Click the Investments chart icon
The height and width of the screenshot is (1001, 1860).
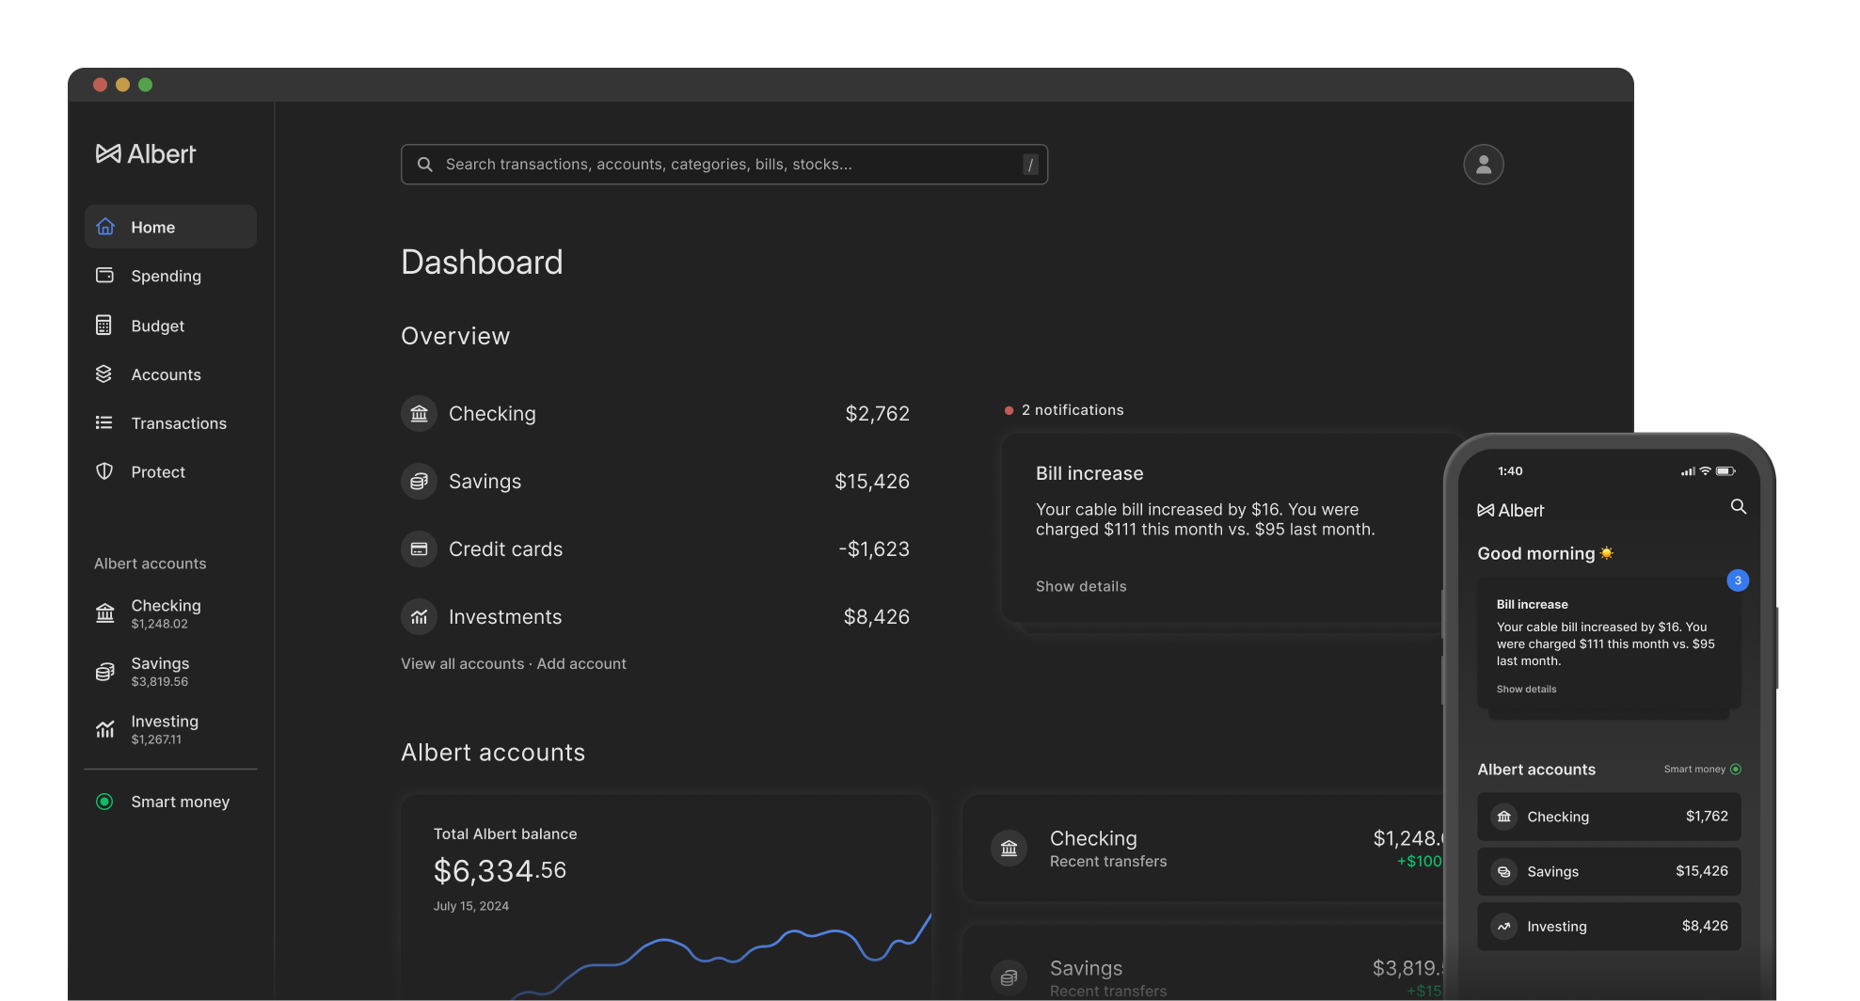pyautogui.click(x=420, y=617)
